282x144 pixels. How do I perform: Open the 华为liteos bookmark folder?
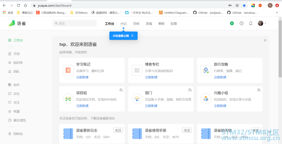[x=79, y=13]
